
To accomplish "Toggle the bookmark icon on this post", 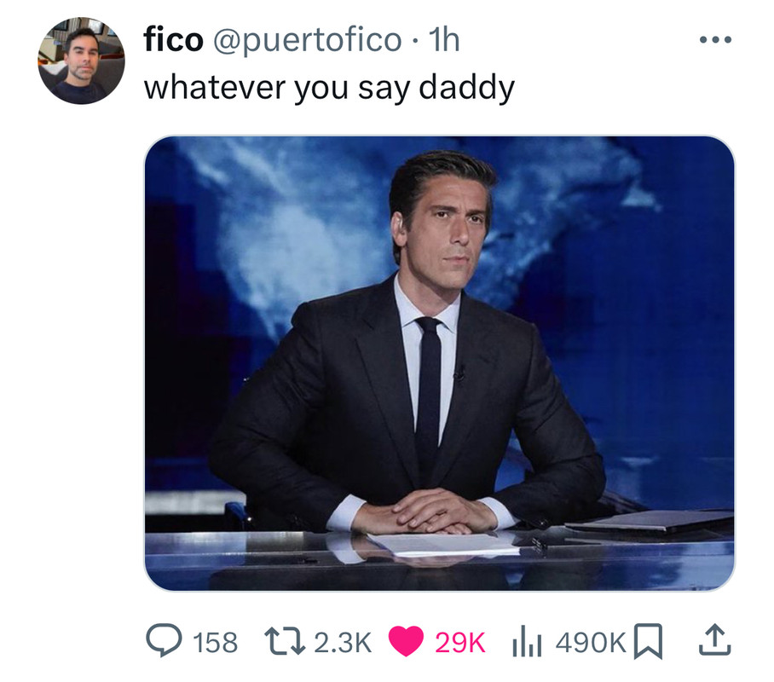I will click(x=648, y=641).
